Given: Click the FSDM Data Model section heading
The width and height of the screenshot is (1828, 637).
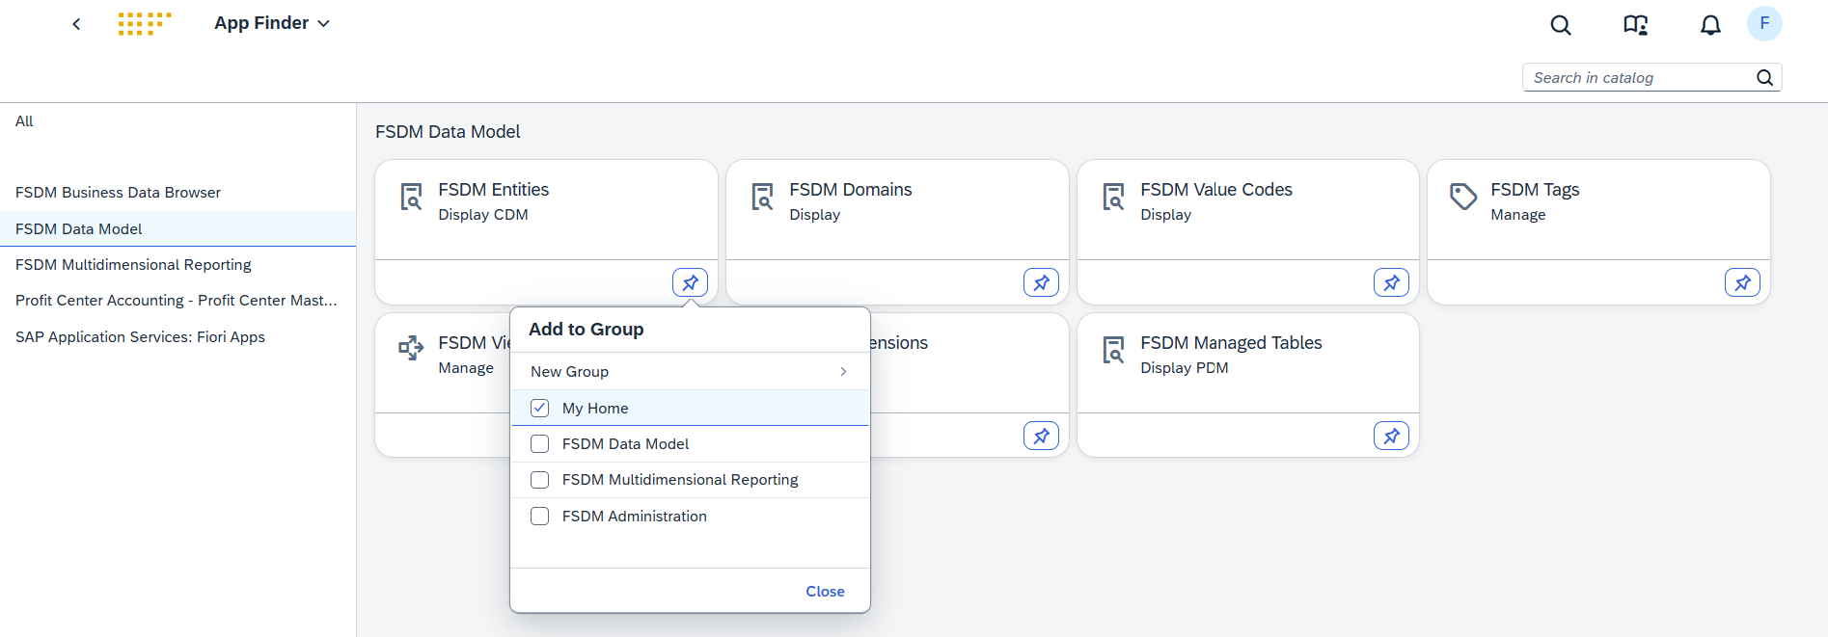Looking at the screenshot, I should click(x=448, y=132).
